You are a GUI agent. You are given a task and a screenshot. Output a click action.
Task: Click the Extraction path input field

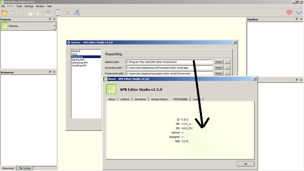click(169, 68)
